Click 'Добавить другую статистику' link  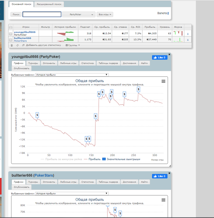coord(43,45)
